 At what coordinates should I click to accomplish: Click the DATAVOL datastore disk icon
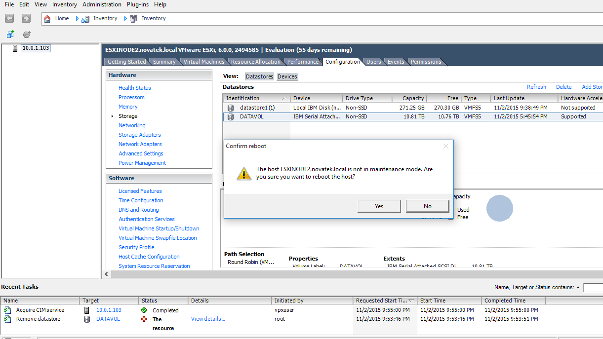[230, 117]
